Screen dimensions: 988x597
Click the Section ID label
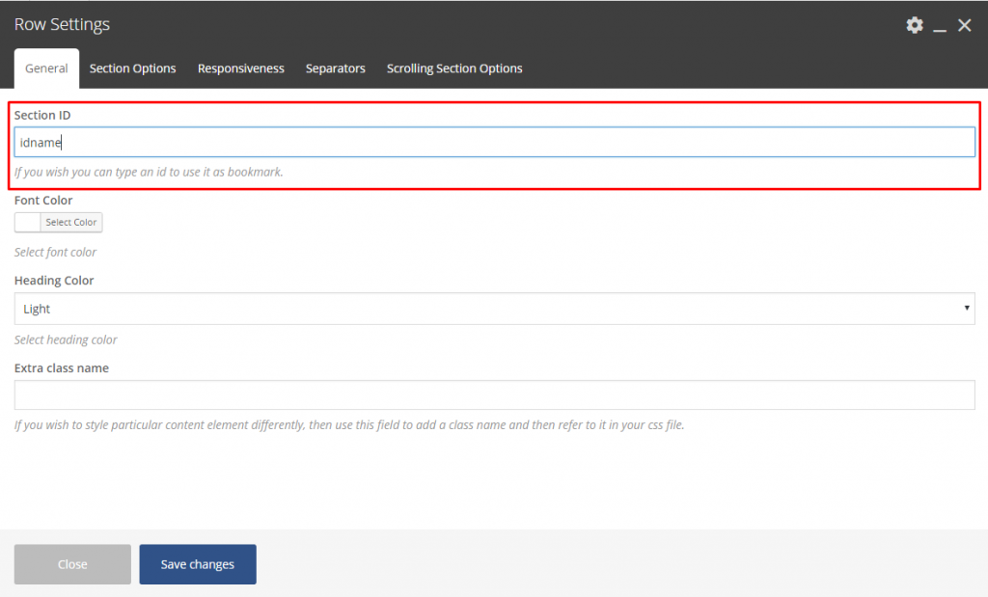coord(42,115)
